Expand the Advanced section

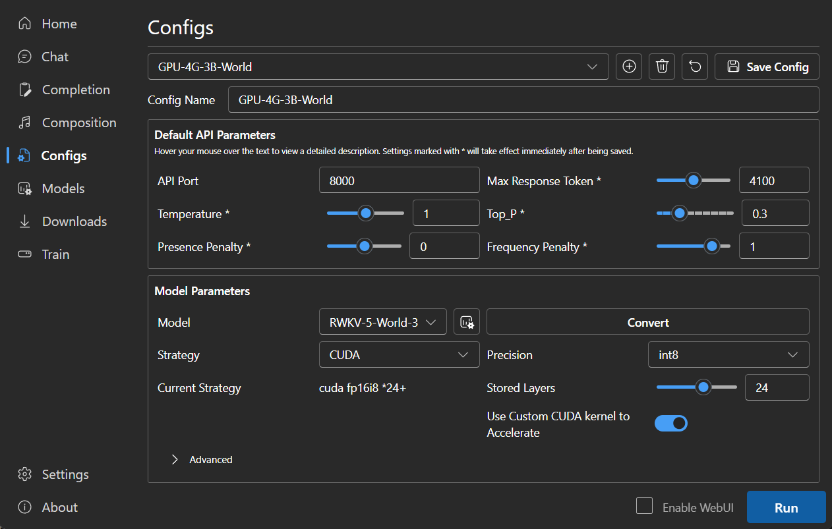click(x=202, y=459)
